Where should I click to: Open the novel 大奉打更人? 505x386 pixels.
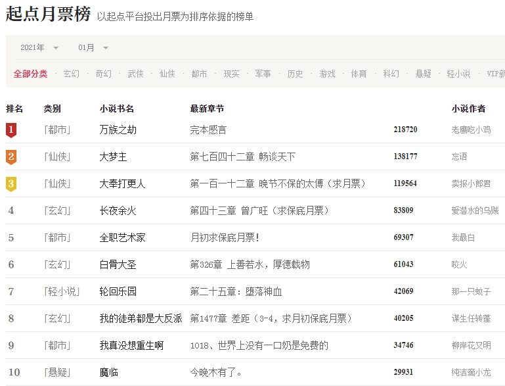[123, 184]
